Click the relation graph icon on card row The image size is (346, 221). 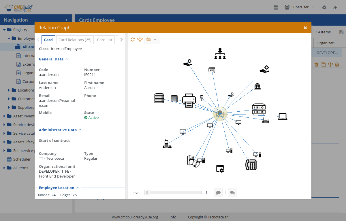point(330,64)
